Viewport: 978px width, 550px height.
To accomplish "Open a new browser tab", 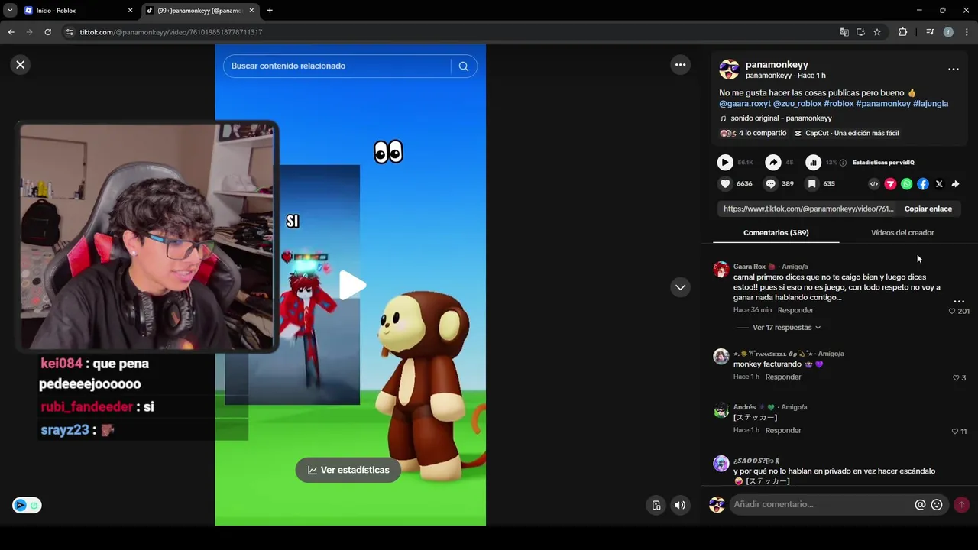I will pyautogui.click(x=270, y=11).
